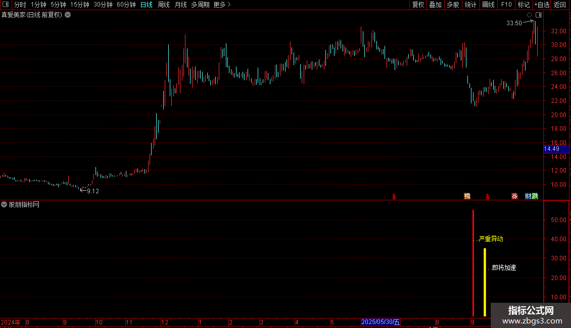571x328 pixels.
Task: Click the 9.12 low price label
Action: coord(93,191)
